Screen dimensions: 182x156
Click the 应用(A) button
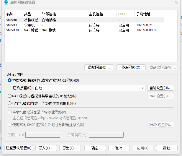(x=143, y=148)
